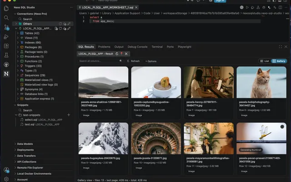Refresh the Others connection group
291x182 pixels.
pos(60,24)
